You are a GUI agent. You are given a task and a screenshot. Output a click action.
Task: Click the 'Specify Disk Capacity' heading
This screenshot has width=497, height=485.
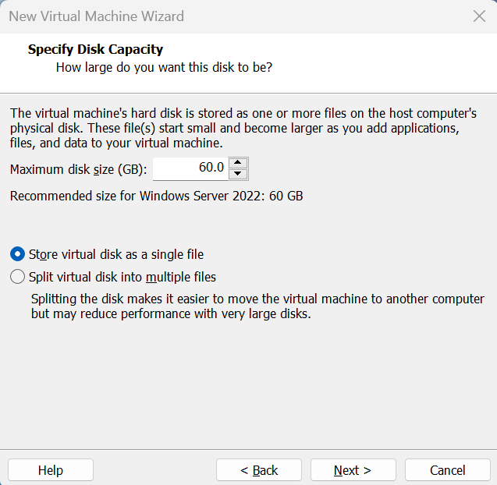pos(95,50)
